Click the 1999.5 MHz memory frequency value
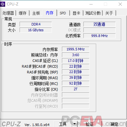Image resolution: width=127 pixels, height=127 pixels. (x=76, y=49)
